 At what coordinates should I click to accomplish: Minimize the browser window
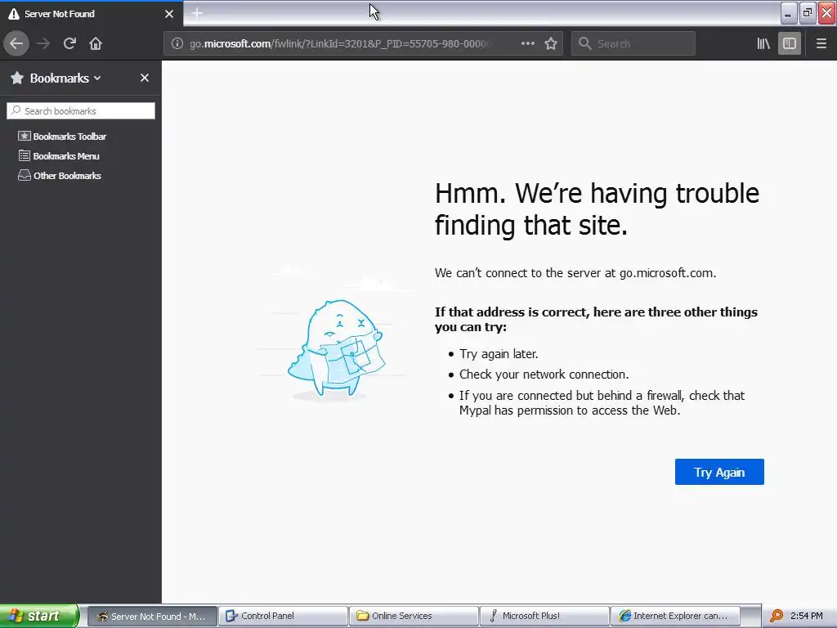788,13
